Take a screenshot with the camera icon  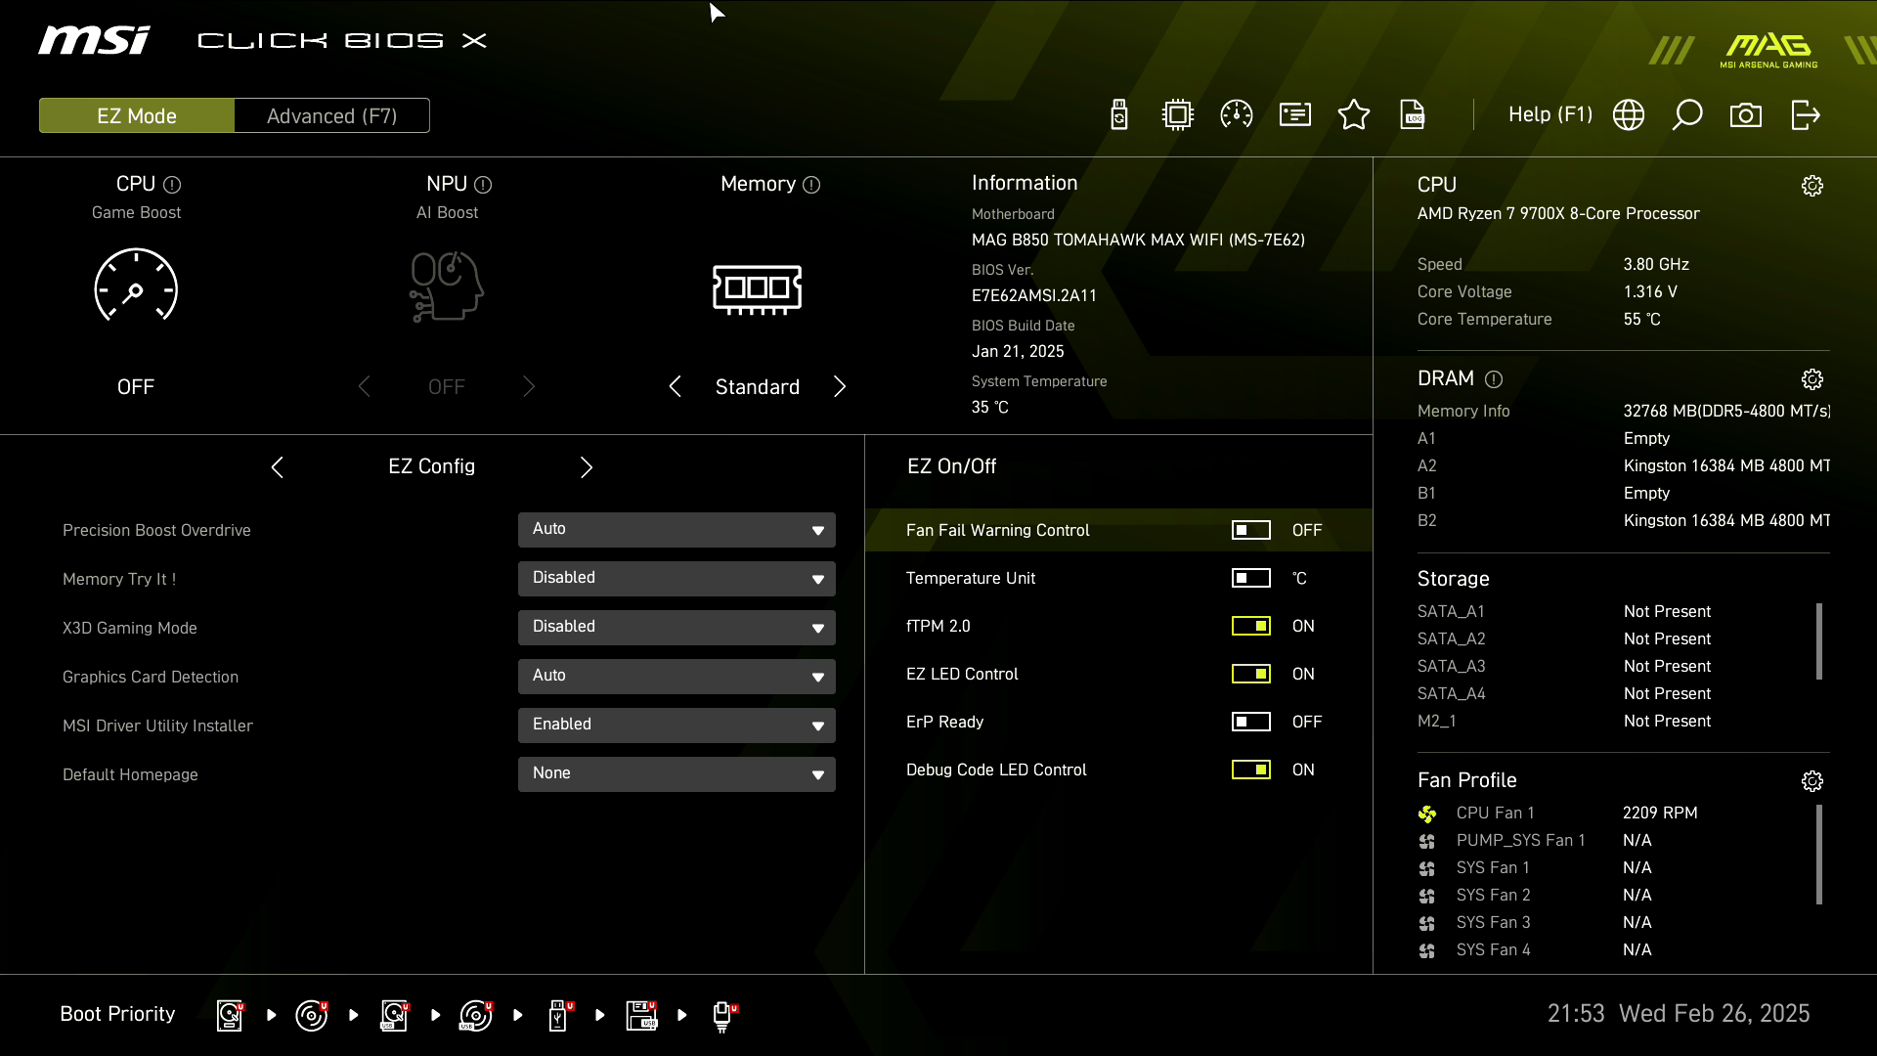[x=1746, y=115]
